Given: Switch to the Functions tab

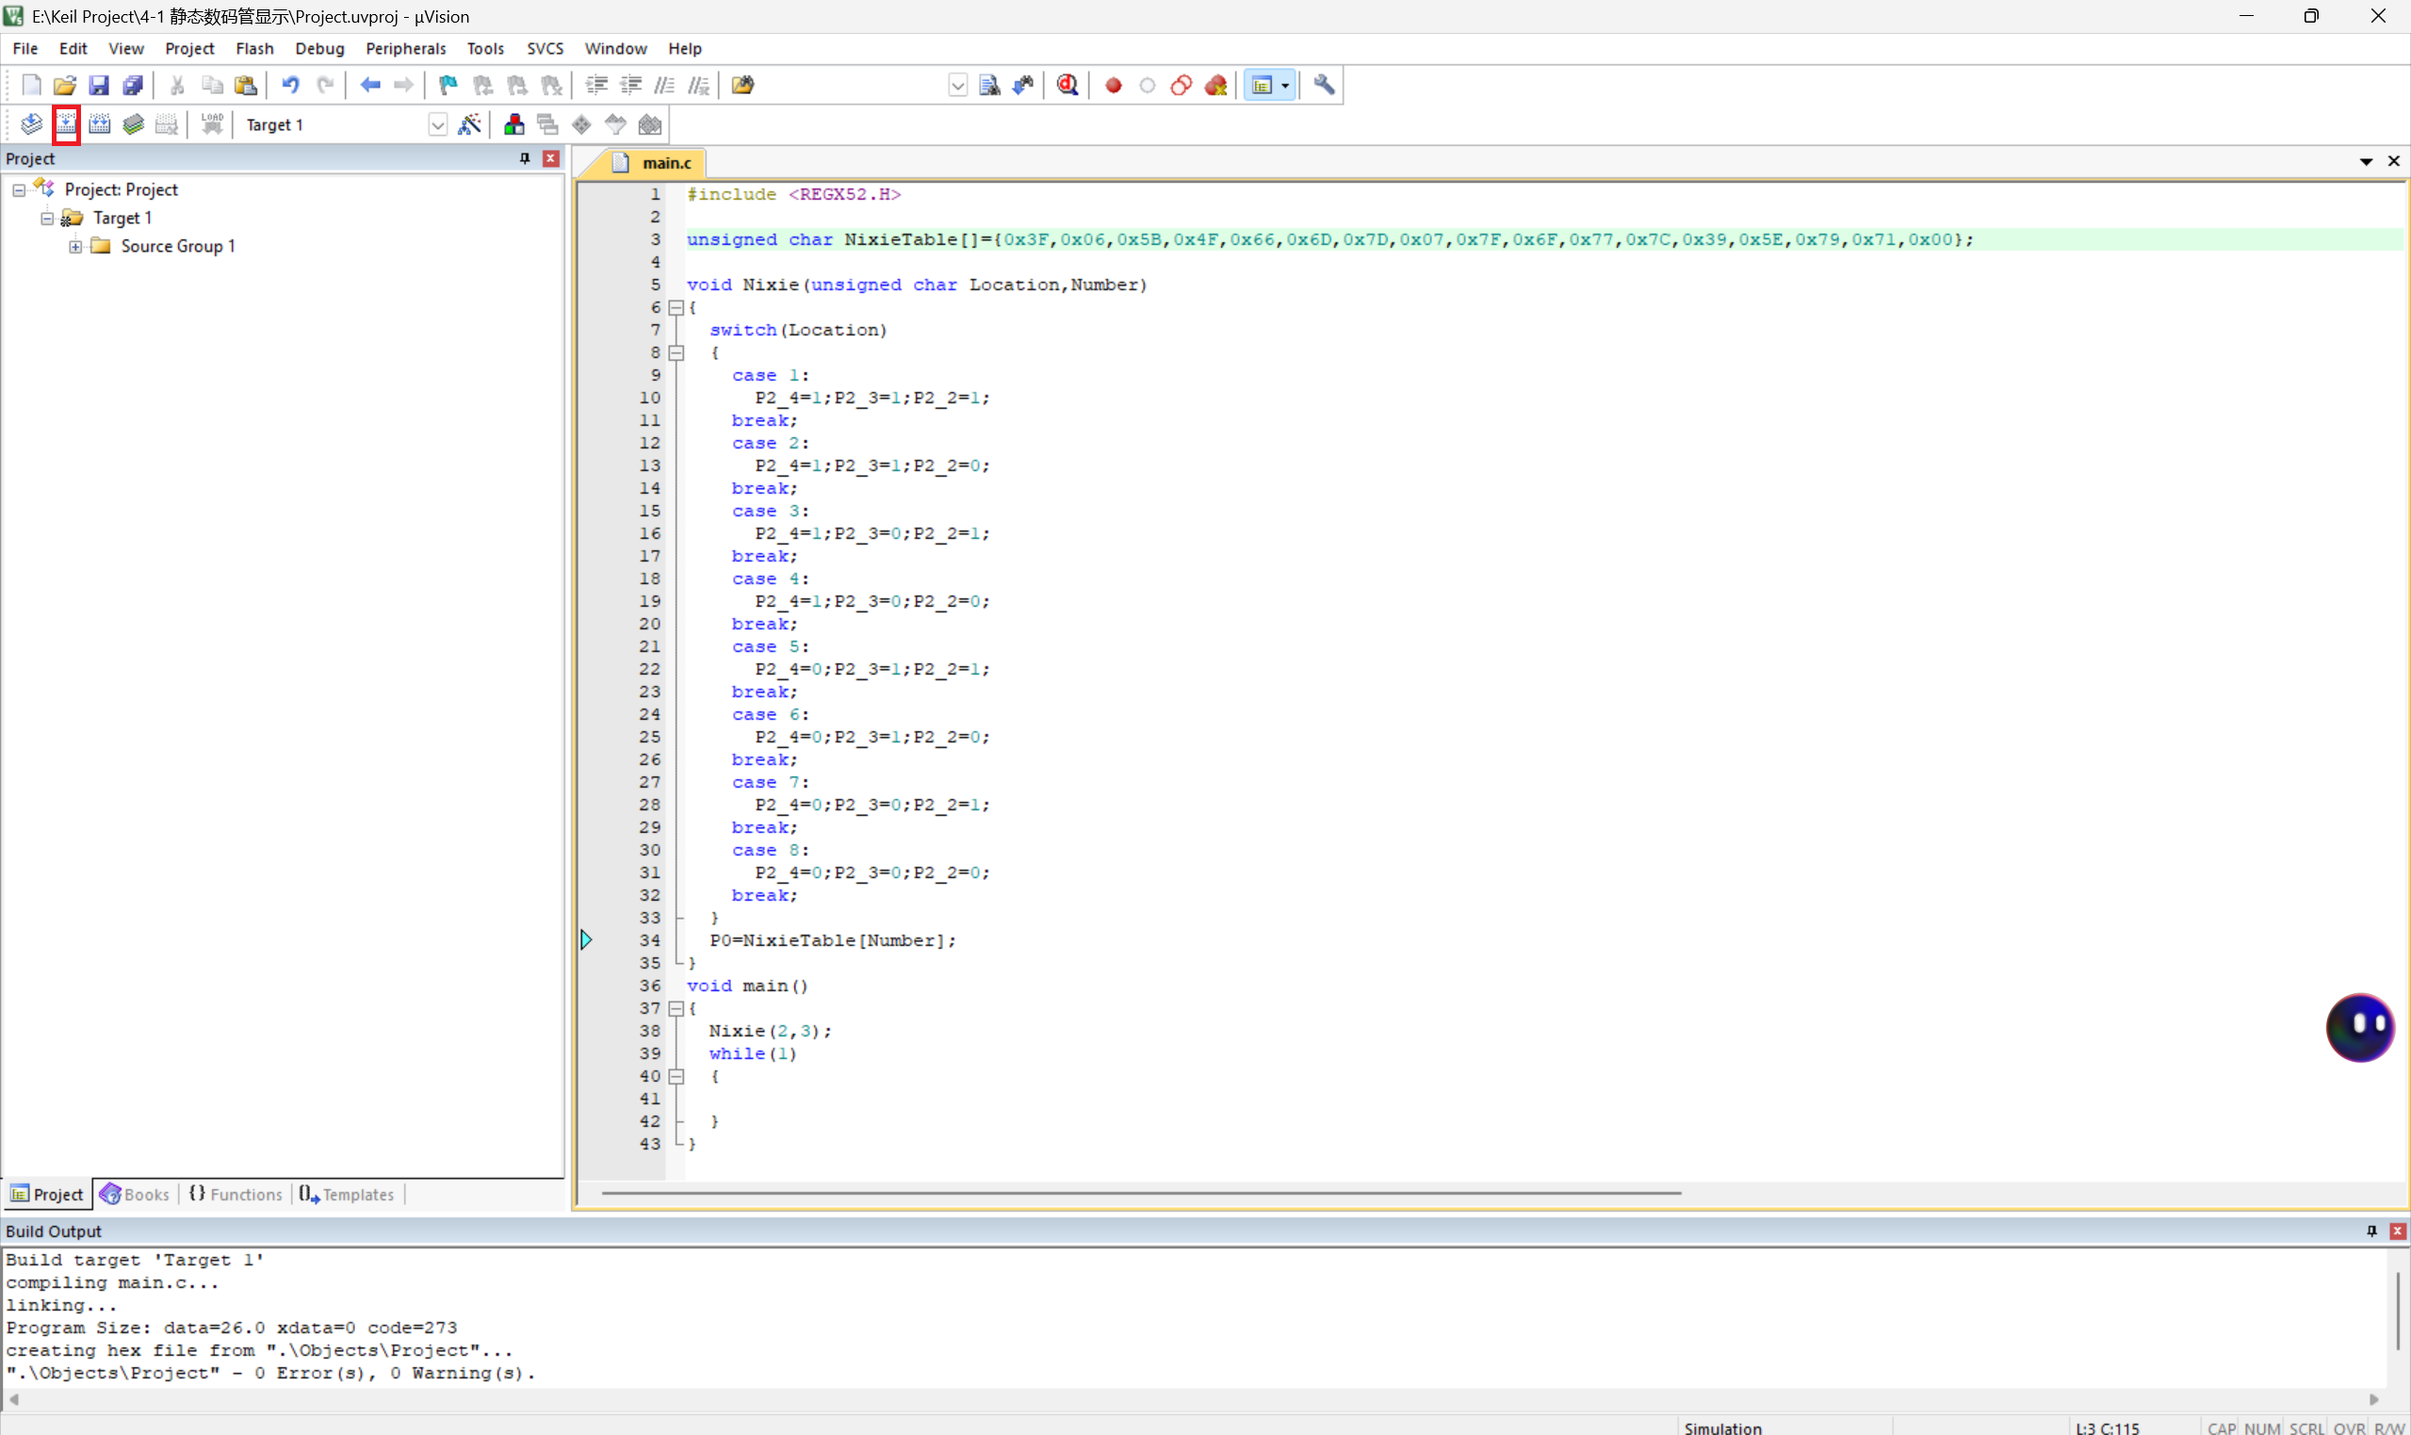Looking at the screenshot, I should [x=236, y=1194].
